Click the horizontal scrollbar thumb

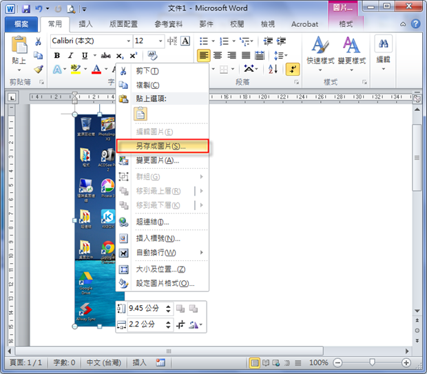coord(169,351)
